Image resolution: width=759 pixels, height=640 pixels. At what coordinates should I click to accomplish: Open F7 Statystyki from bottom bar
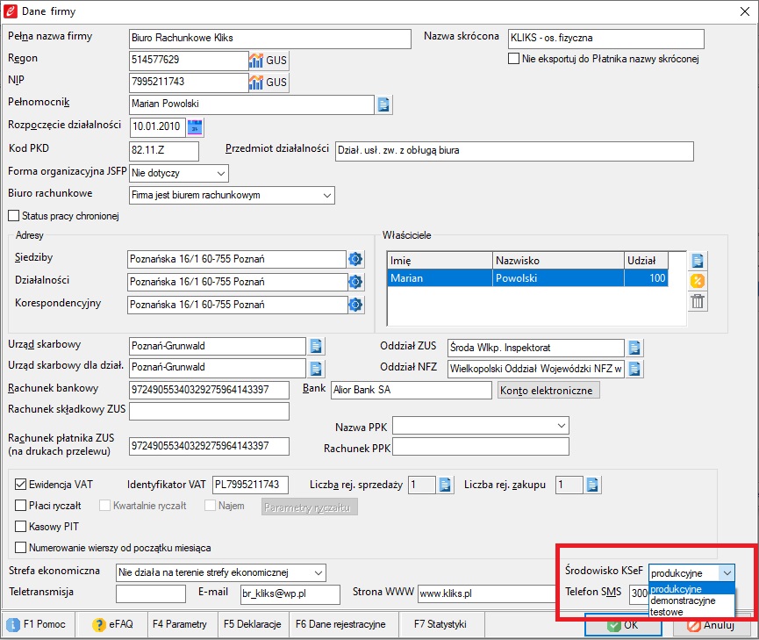click(434, 624)
